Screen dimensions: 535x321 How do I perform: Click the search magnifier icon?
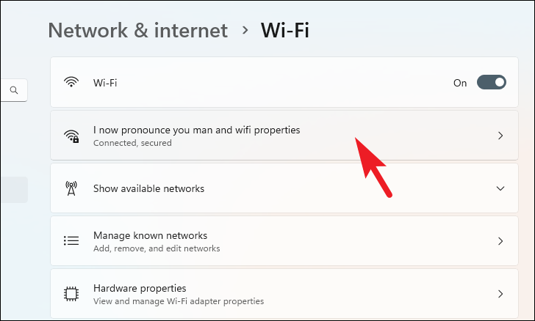pos(14,90)
